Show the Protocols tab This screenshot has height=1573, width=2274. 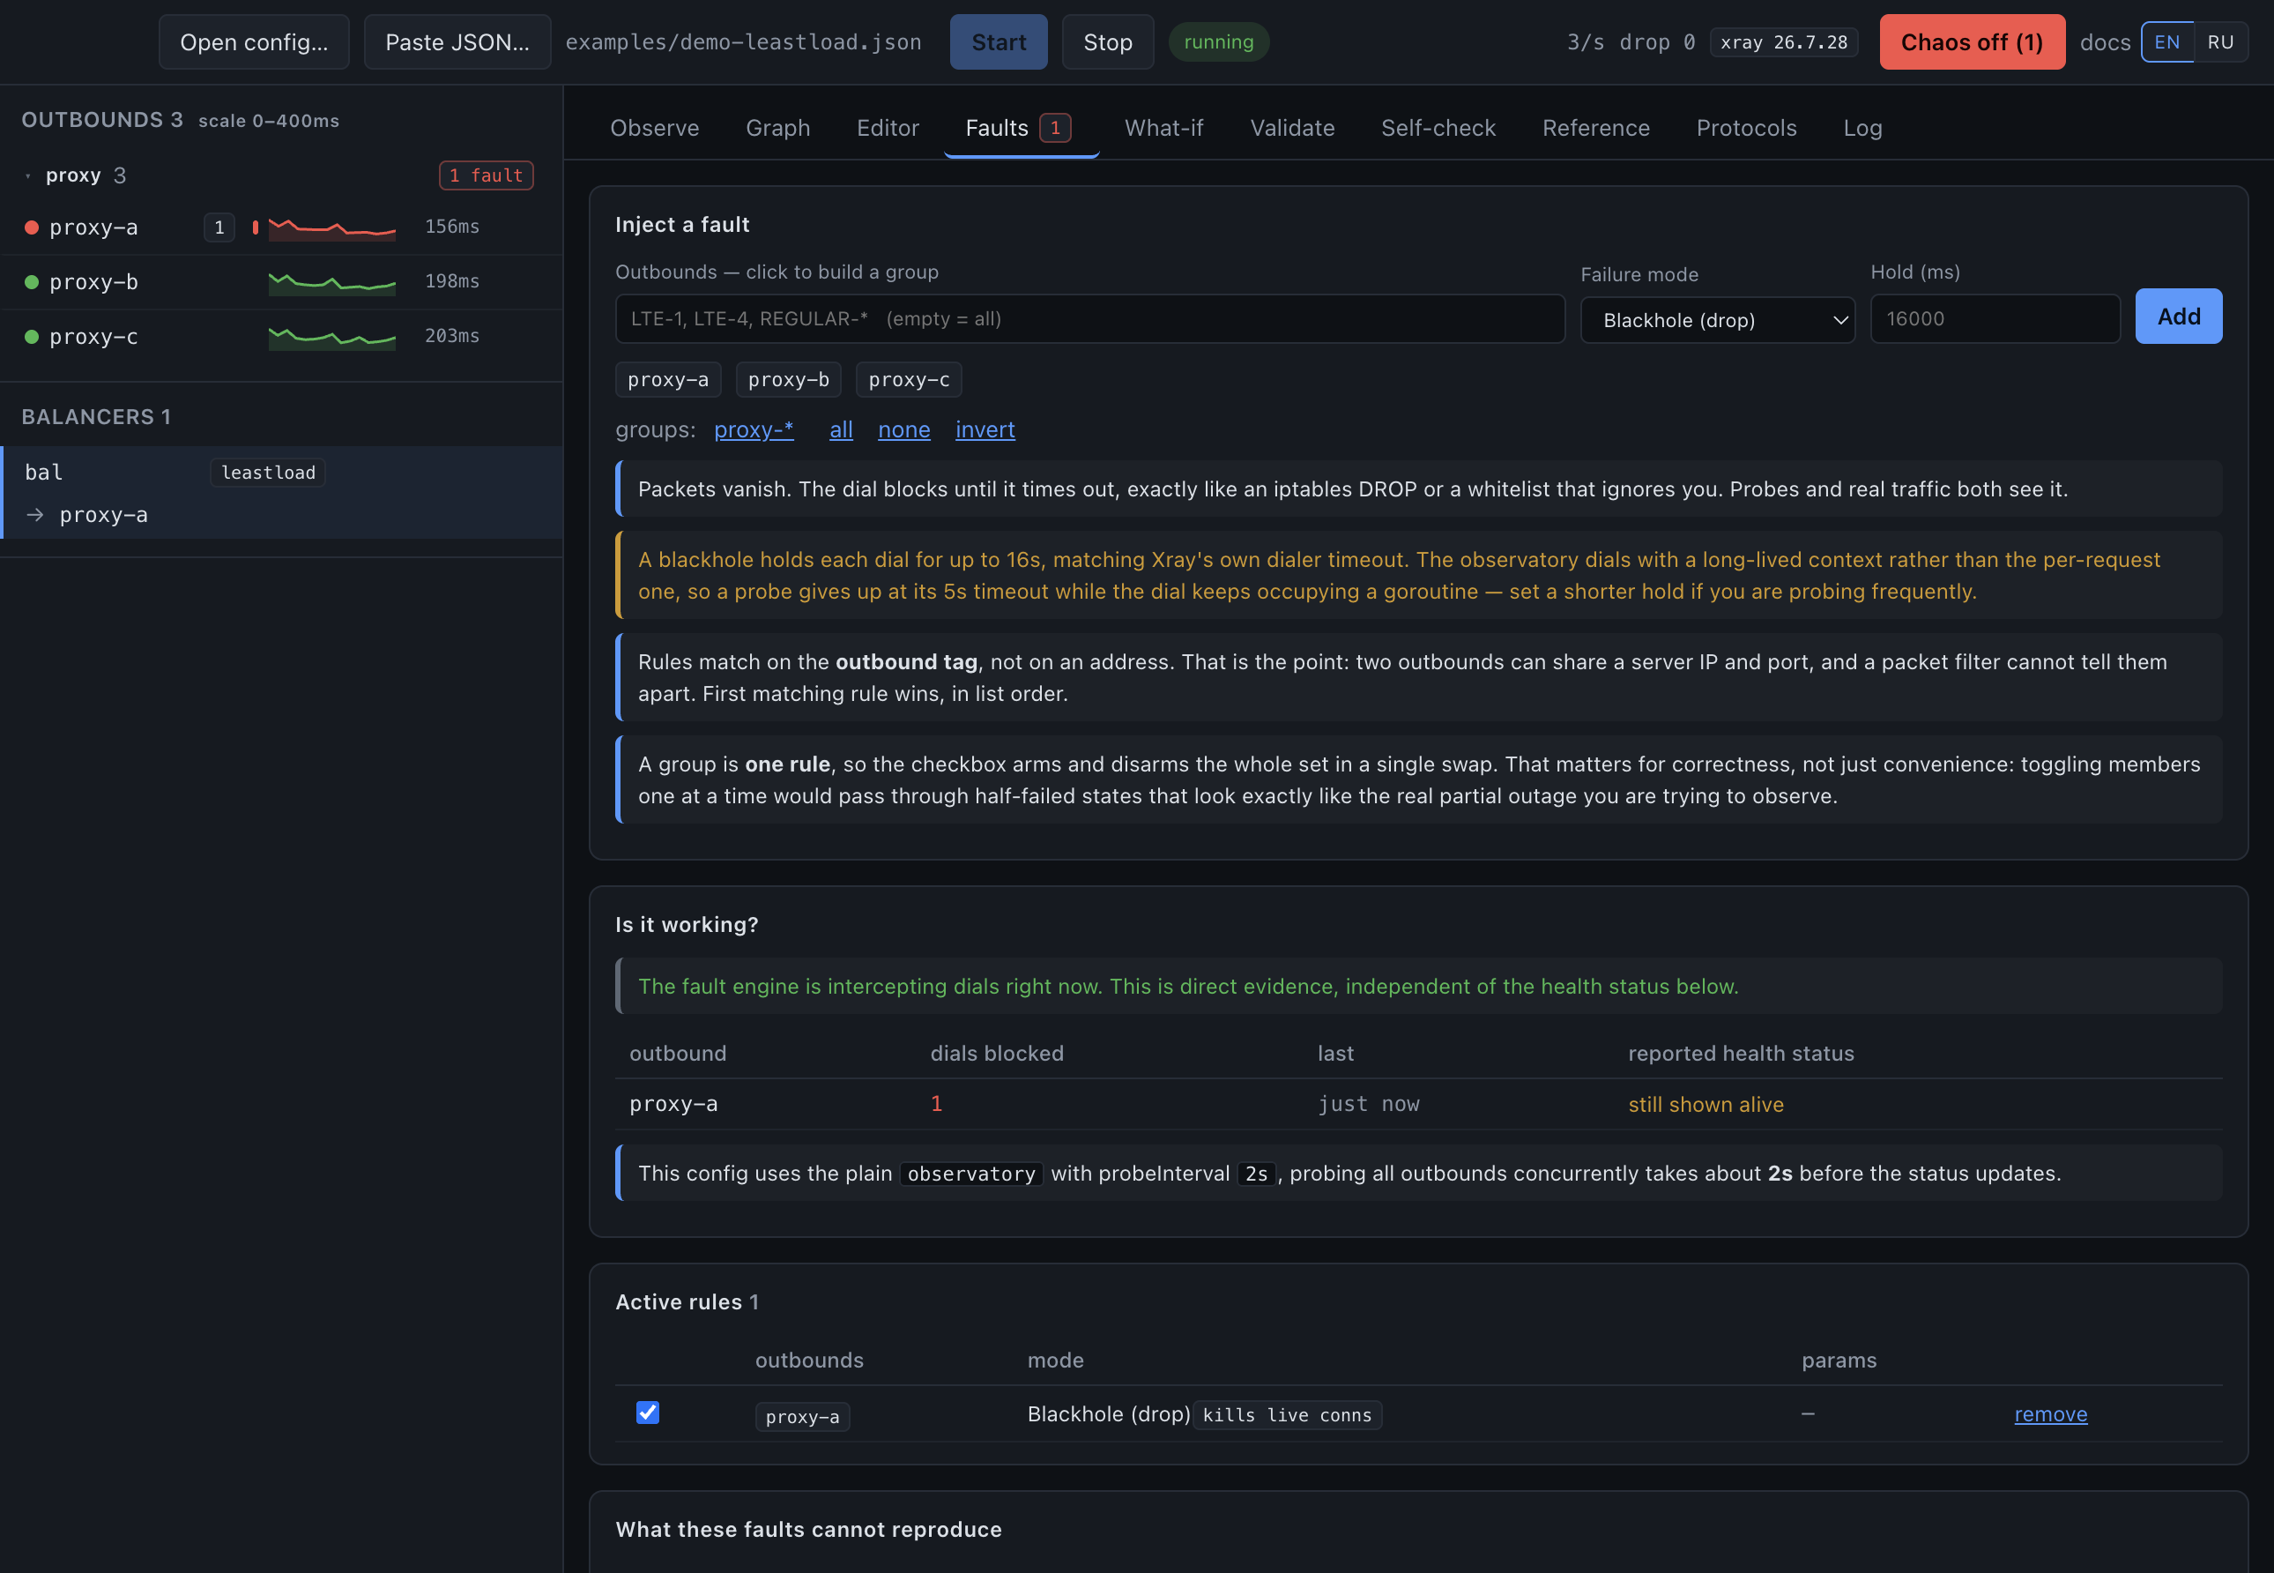tap(1746, 128)
